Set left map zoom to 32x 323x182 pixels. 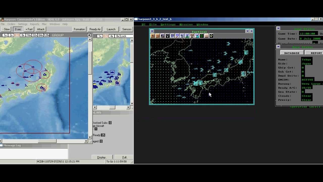tap(35, 35)
